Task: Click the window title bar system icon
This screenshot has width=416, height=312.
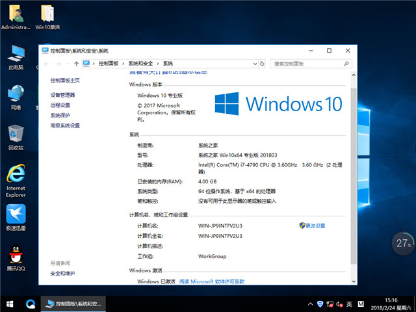Action: 45,51
